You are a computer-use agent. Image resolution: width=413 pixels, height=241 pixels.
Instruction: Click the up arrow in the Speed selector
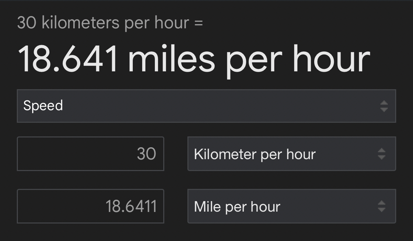point(384,103)
